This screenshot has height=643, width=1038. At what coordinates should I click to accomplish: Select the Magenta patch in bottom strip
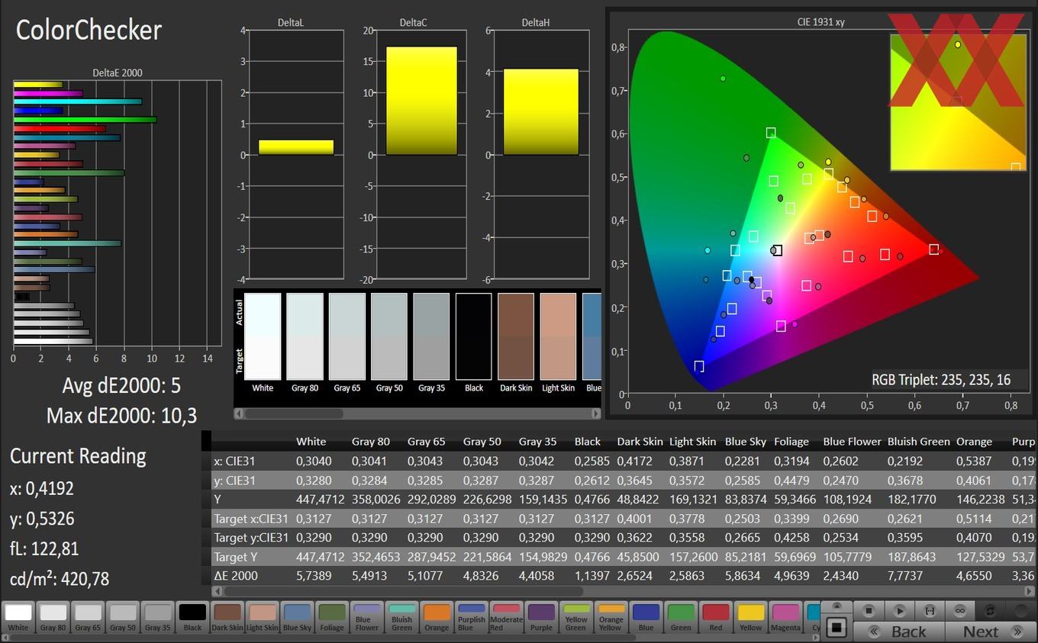click(x=785, y=617)
